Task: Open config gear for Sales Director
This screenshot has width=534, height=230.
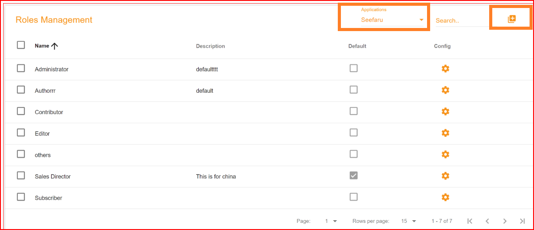Action: pyautogui.click(x=446, y=176)
